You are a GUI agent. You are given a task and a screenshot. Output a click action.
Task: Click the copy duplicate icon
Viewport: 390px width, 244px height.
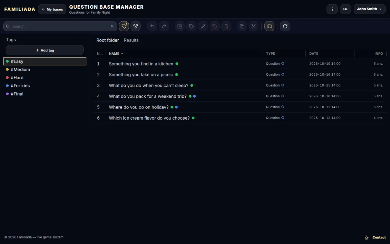point(242,26)
